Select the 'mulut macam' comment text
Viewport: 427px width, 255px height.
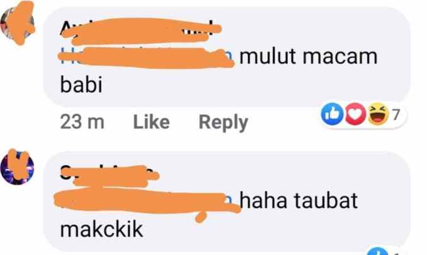click(x=309, y=57)
